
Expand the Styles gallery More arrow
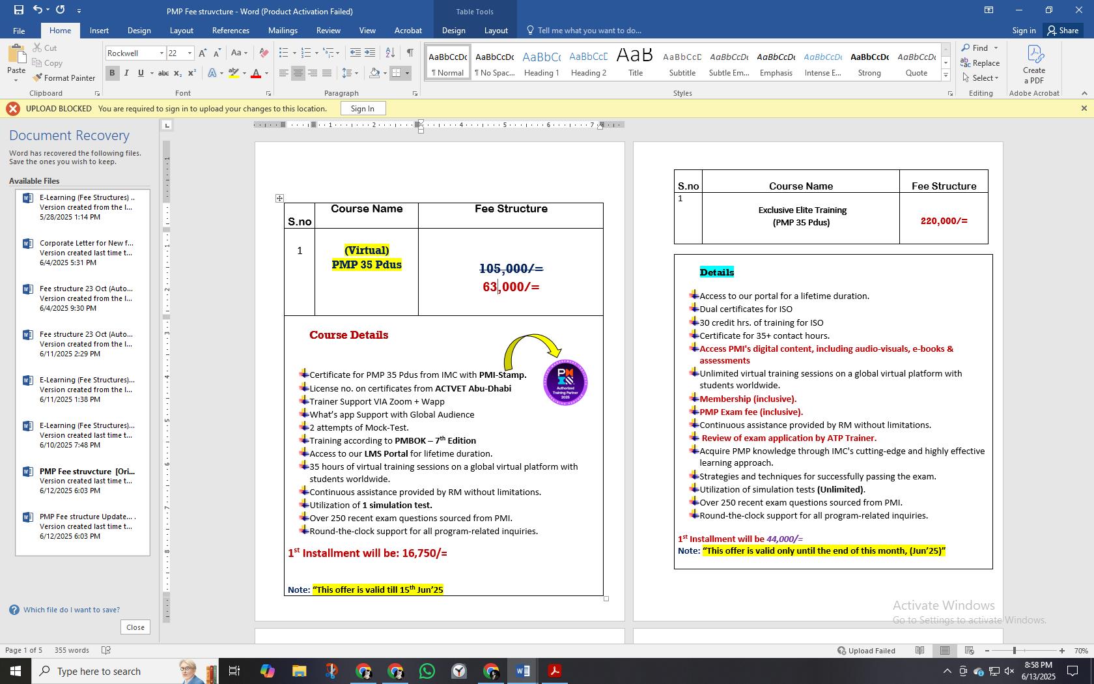[946, 76]
